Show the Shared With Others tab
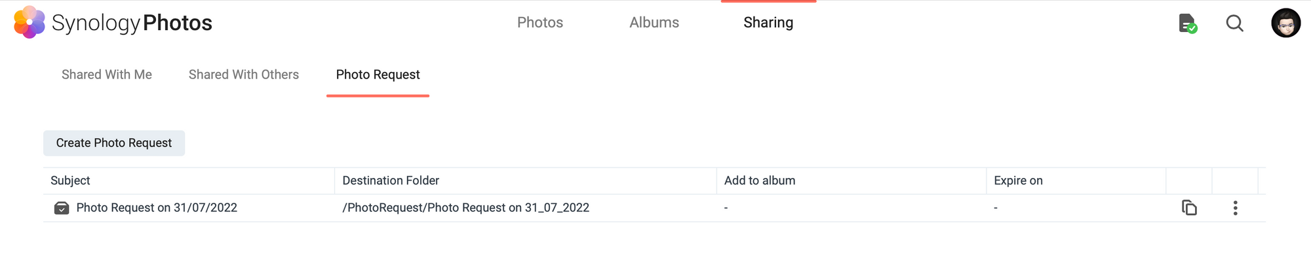The width and height of the screenshot is (1311, 280). 244,75
